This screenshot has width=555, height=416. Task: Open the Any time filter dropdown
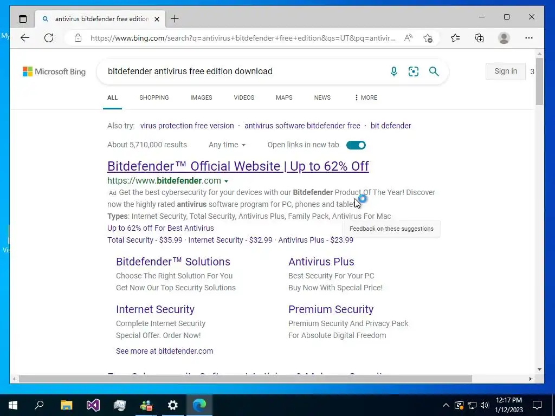tap(227, 145)
